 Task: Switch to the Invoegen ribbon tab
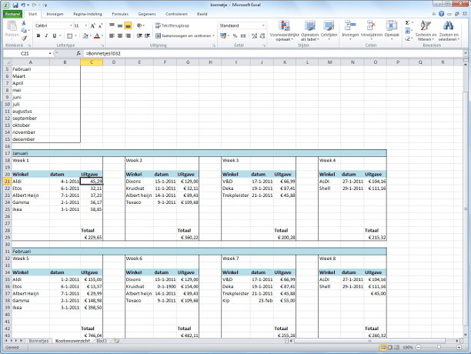[x=55, y=14]
